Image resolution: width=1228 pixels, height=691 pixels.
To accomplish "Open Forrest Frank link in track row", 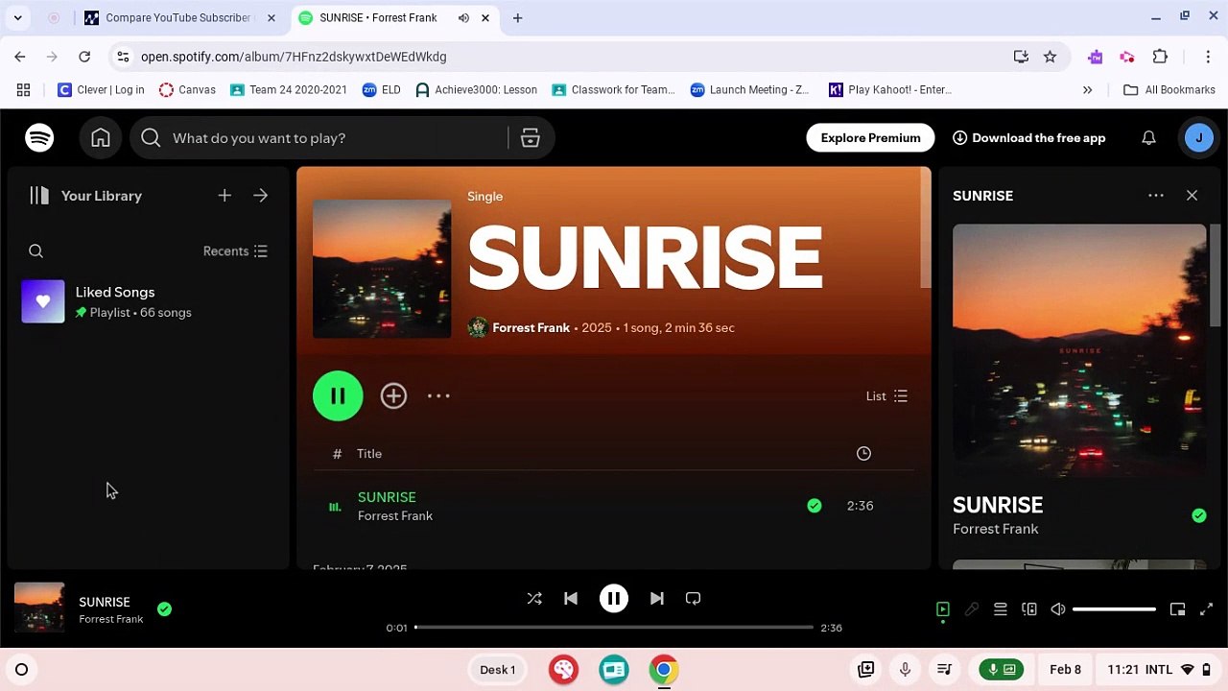I will tap(395, 516).
